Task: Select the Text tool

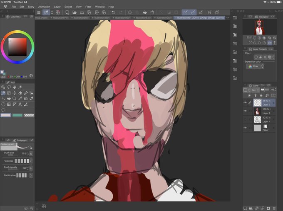Action: pyautogui.click(x=20, y=104)
